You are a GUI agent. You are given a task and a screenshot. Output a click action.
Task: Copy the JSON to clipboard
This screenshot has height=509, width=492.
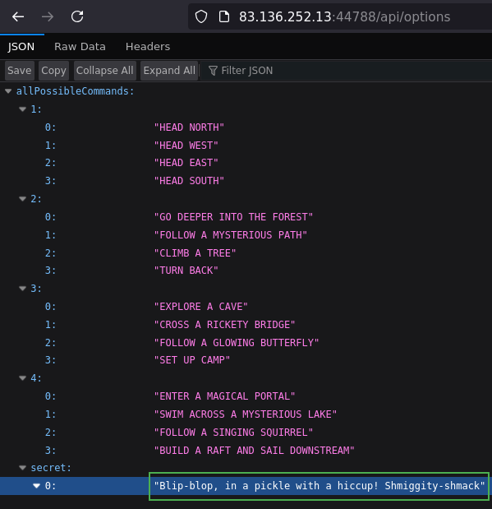tap(53, 71)
